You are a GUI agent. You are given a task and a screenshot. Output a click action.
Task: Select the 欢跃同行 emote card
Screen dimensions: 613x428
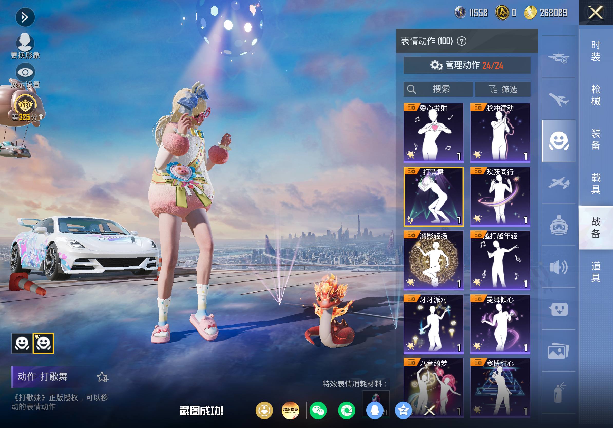(x=500, y=197)
